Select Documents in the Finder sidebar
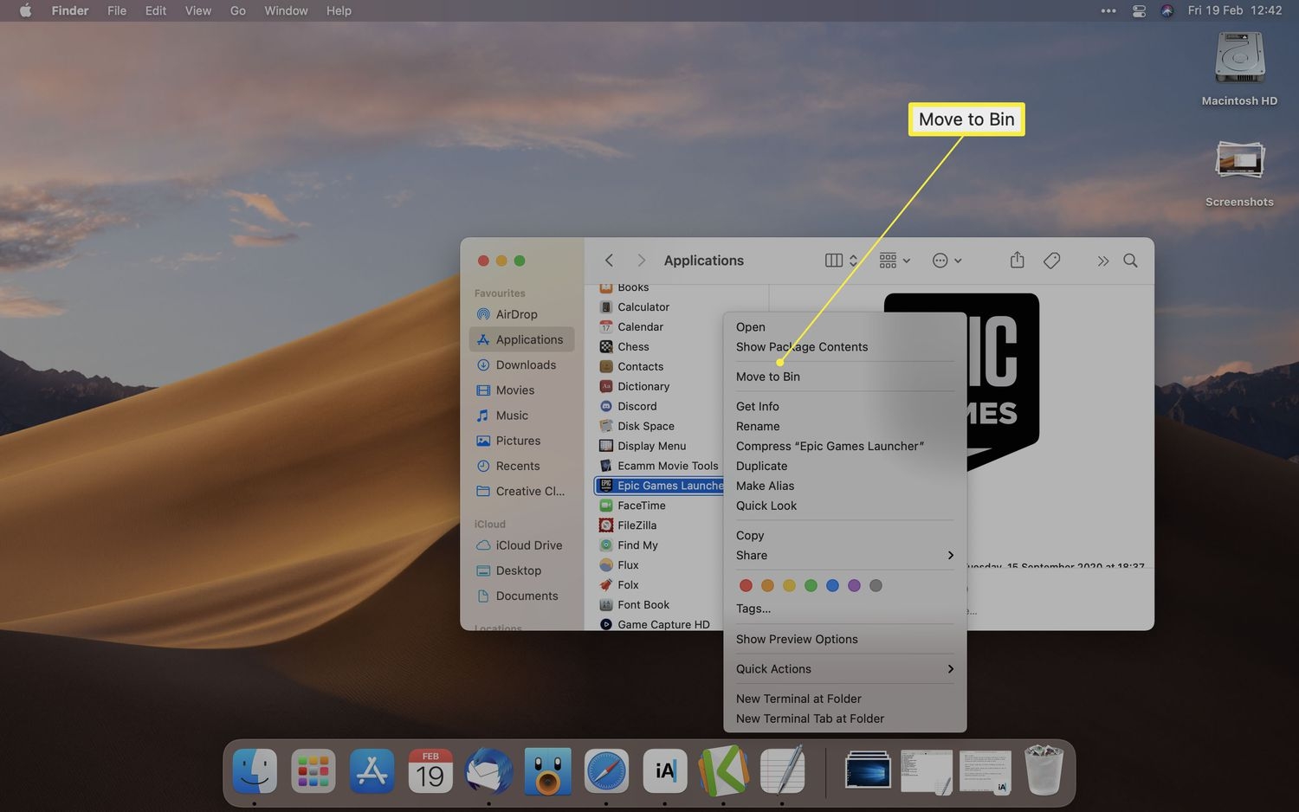This screenshot has height=812, width=1299. point(521,596)
